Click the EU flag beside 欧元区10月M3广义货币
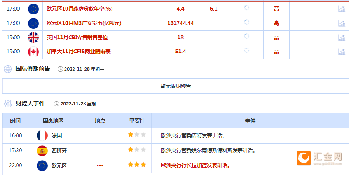Viewport: 349px width, 175px height. (x=33, y=23)
